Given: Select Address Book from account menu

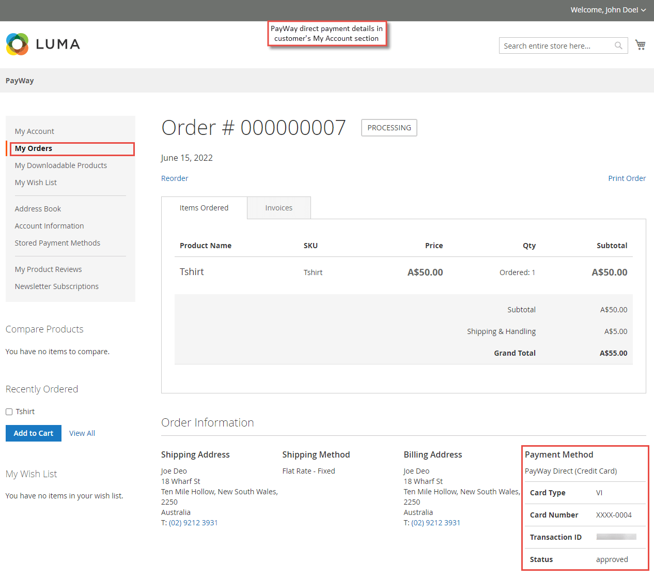Looking at the screenshot, I should click(38, 208).
